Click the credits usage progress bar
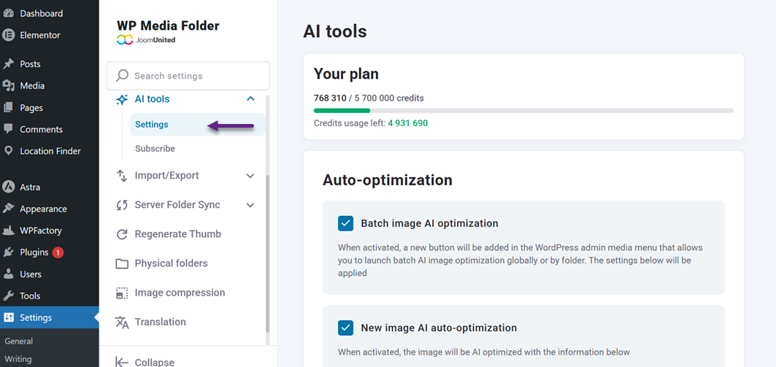 click(x=523, y=111)
